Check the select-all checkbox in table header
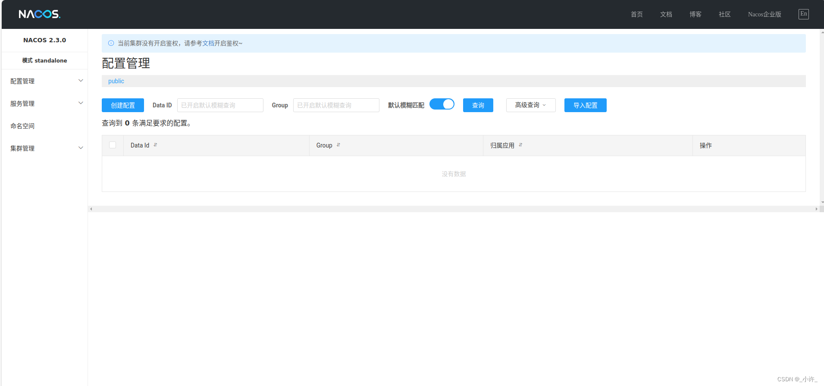This screenshot has width=824, height=386. click(113, 145)
